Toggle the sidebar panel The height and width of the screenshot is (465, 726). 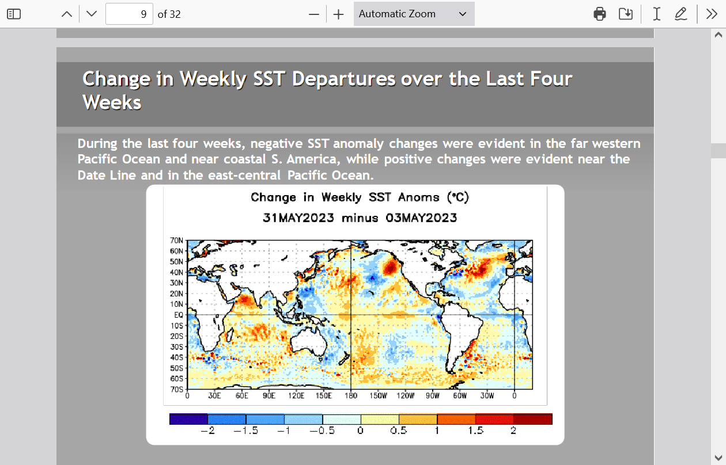(14, 14)
